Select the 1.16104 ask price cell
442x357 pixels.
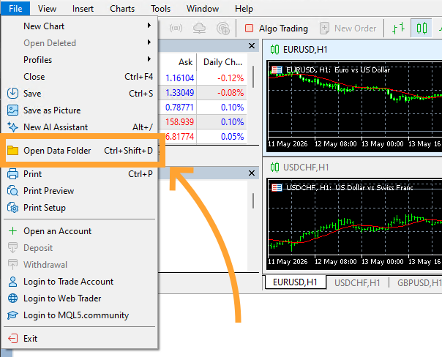tap(179, 78)
